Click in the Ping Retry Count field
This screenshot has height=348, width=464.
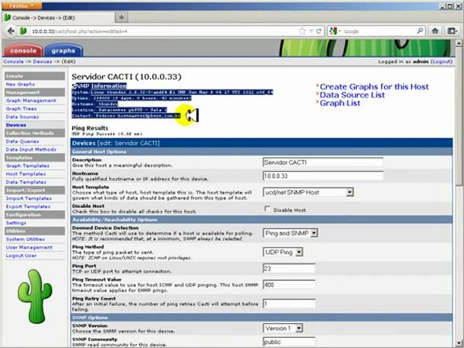[289, 304]
